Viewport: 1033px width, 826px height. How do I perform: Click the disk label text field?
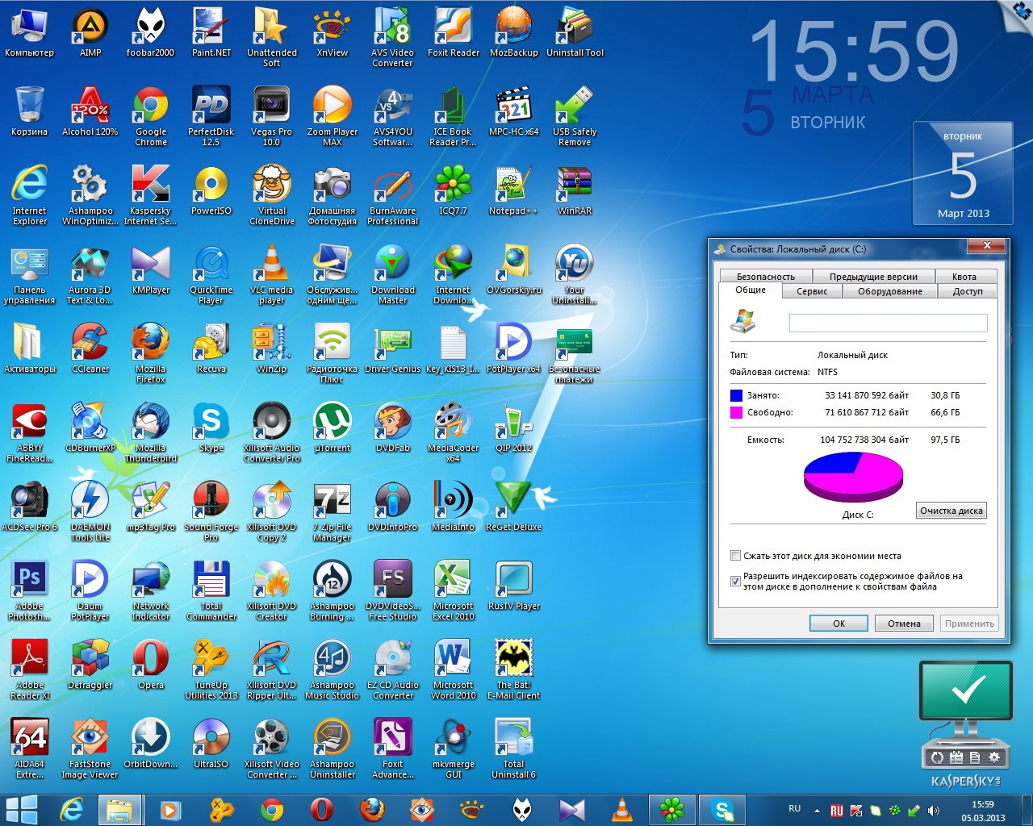tap(888, 323)
